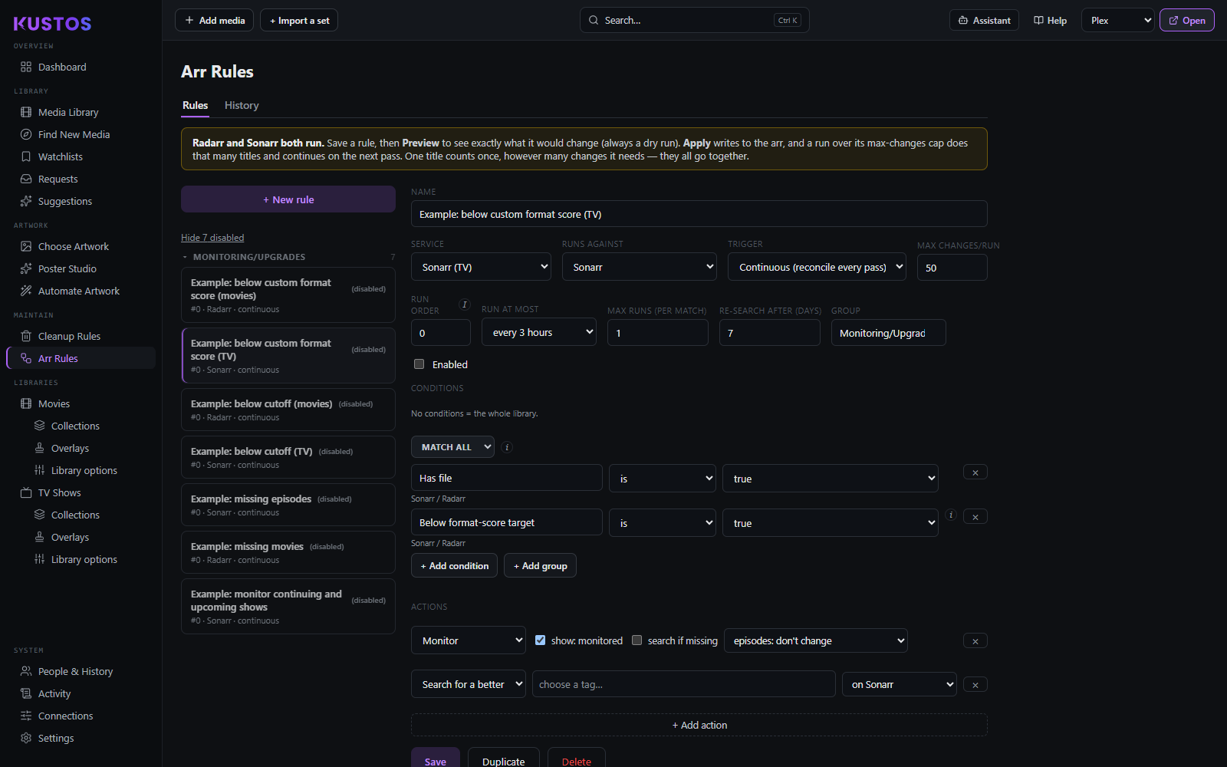The height and width of the screenshot is (767, 1227).
Task: Click the People & History icon
Action: [26, 671]
